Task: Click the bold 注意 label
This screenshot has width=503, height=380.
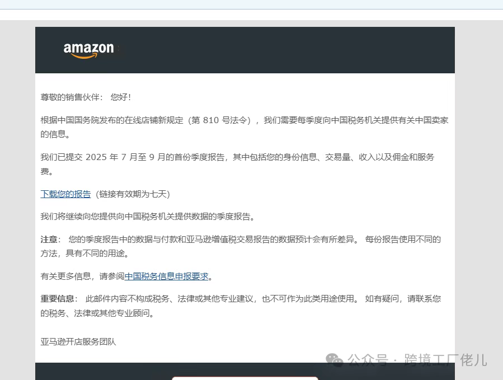Action: pos(49,239)
